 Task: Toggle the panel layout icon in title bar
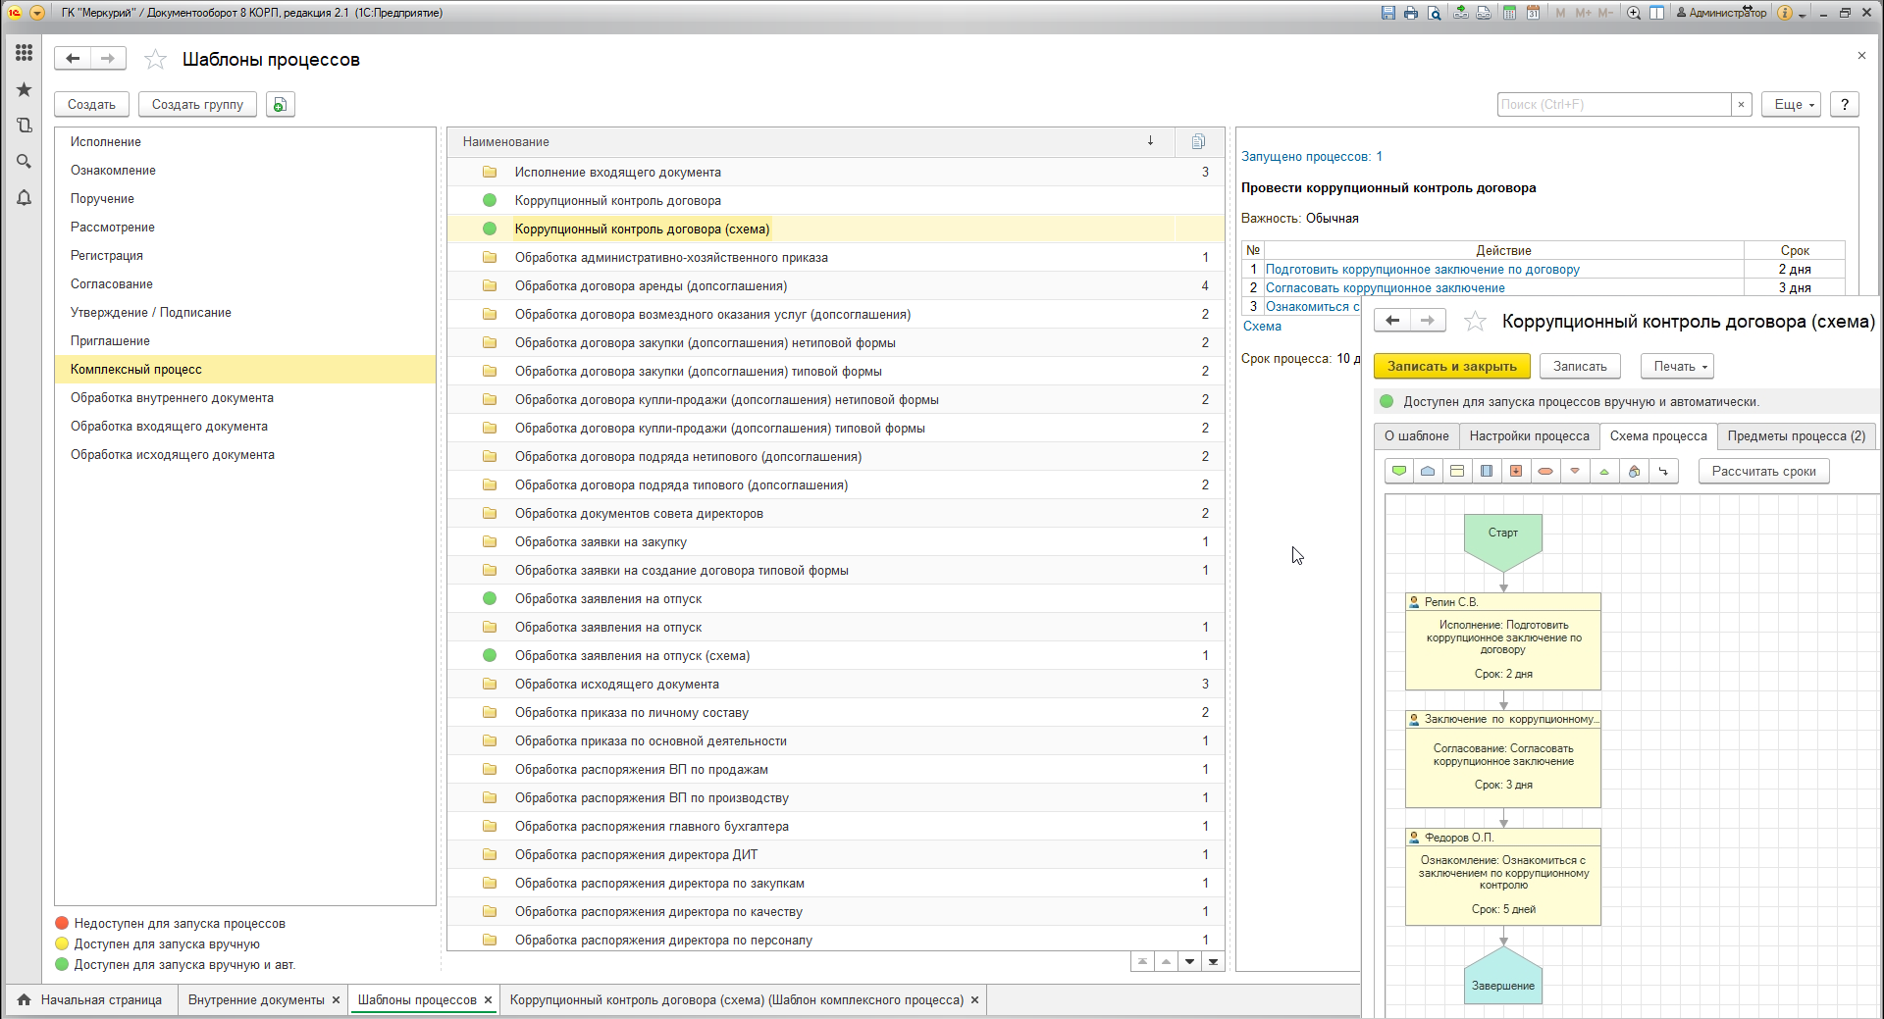click(x=1657, y=13)
